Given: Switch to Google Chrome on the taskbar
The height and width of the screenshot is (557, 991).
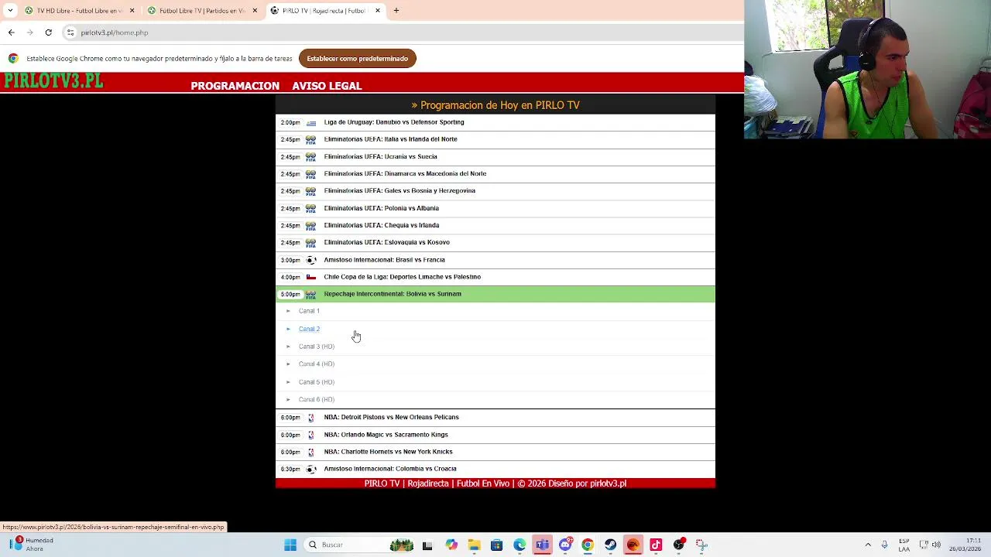Looking at the screenshot, I should click(x=588, y=545).
